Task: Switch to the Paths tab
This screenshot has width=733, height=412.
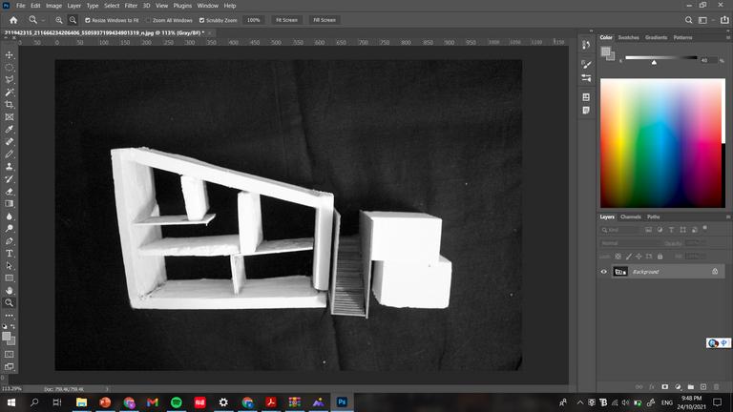Action: (x=654, y=216)
